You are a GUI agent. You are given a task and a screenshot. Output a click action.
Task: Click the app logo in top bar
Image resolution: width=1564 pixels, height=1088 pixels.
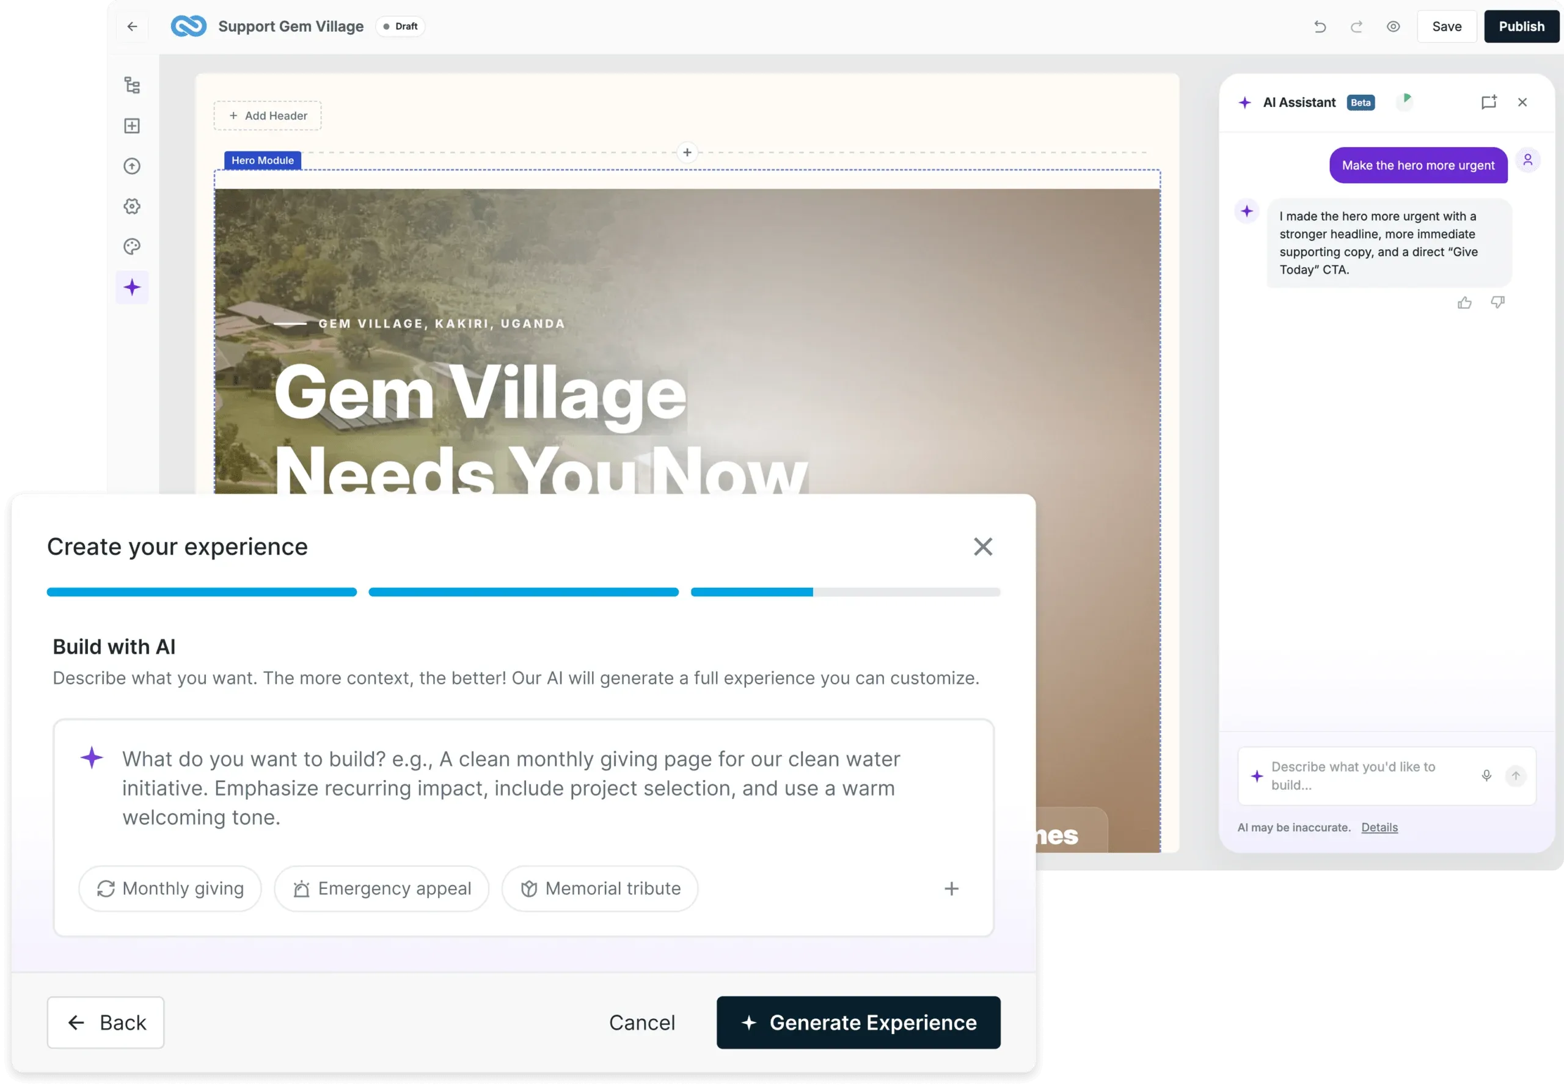click(x=189, y=26)
